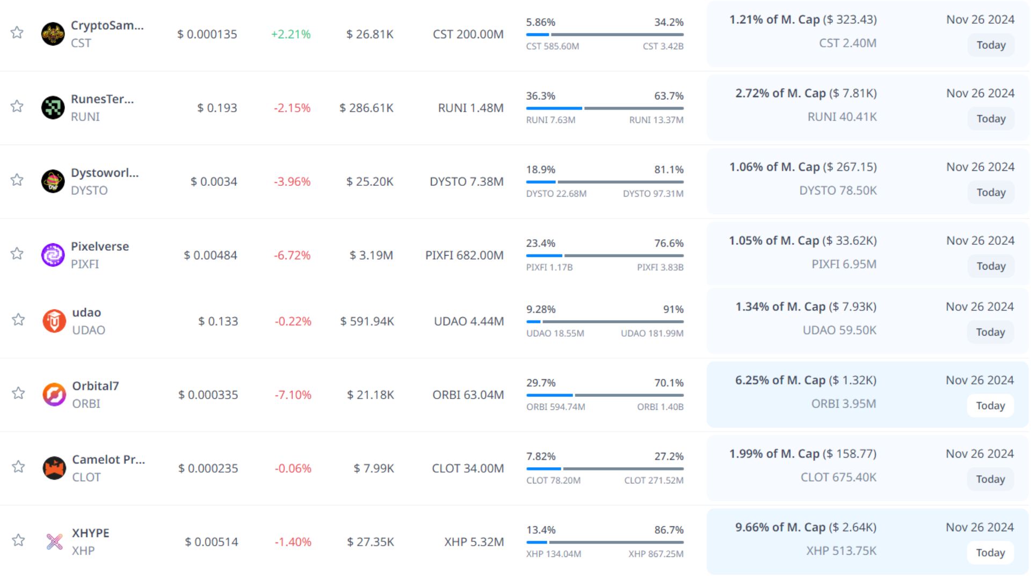The width and height of the screenshot is (1031, 580).
Task: Click the Today badge in XHYPE row
Action: pos(990,553)
